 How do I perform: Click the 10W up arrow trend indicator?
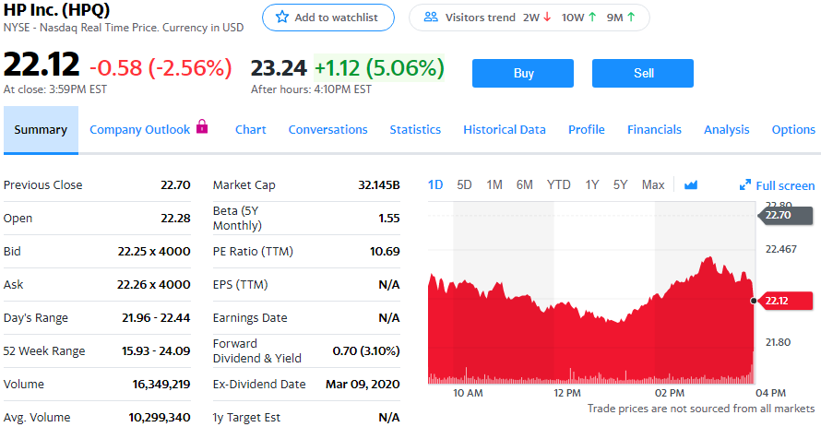pyautogui.click(x=591, y=18)
